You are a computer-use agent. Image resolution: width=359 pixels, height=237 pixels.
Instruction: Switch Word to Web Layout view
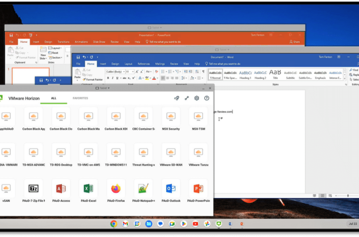pos(330,196)
